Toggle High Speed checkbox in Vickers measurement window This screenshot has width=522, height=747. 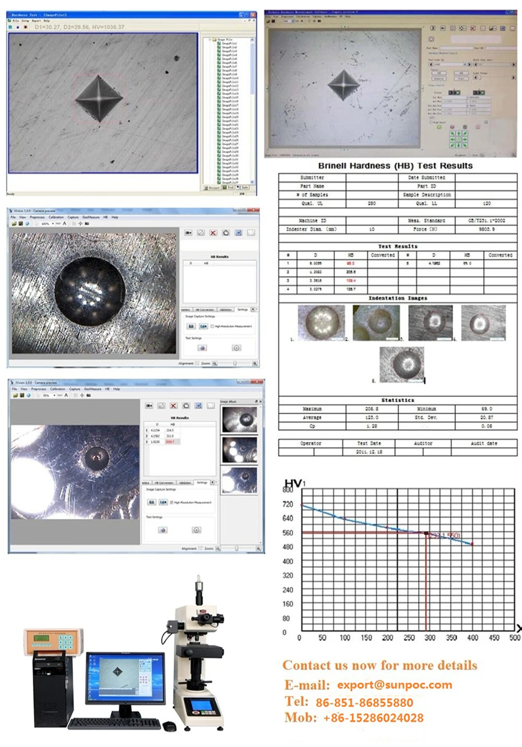point(431,123)
